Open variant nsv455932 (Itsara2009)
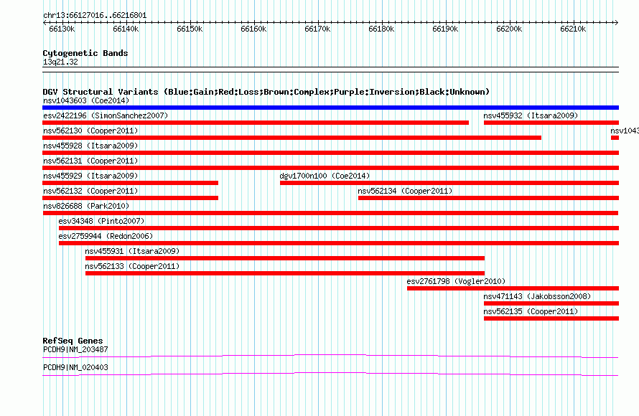Screen dimensions: 639x416 pyautogui.click(x=531, y=115)
